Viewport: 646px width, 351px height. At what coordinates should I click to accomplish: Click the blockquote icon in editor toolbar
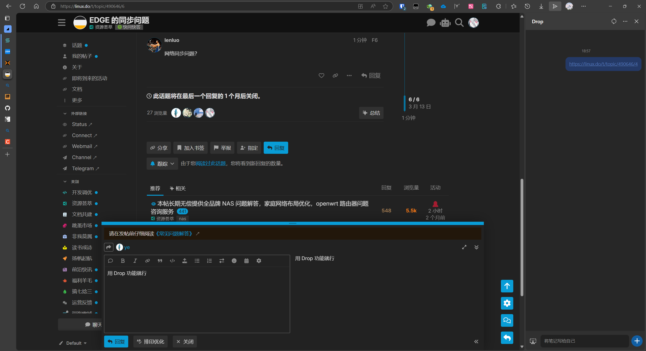(x=160, y=261)
